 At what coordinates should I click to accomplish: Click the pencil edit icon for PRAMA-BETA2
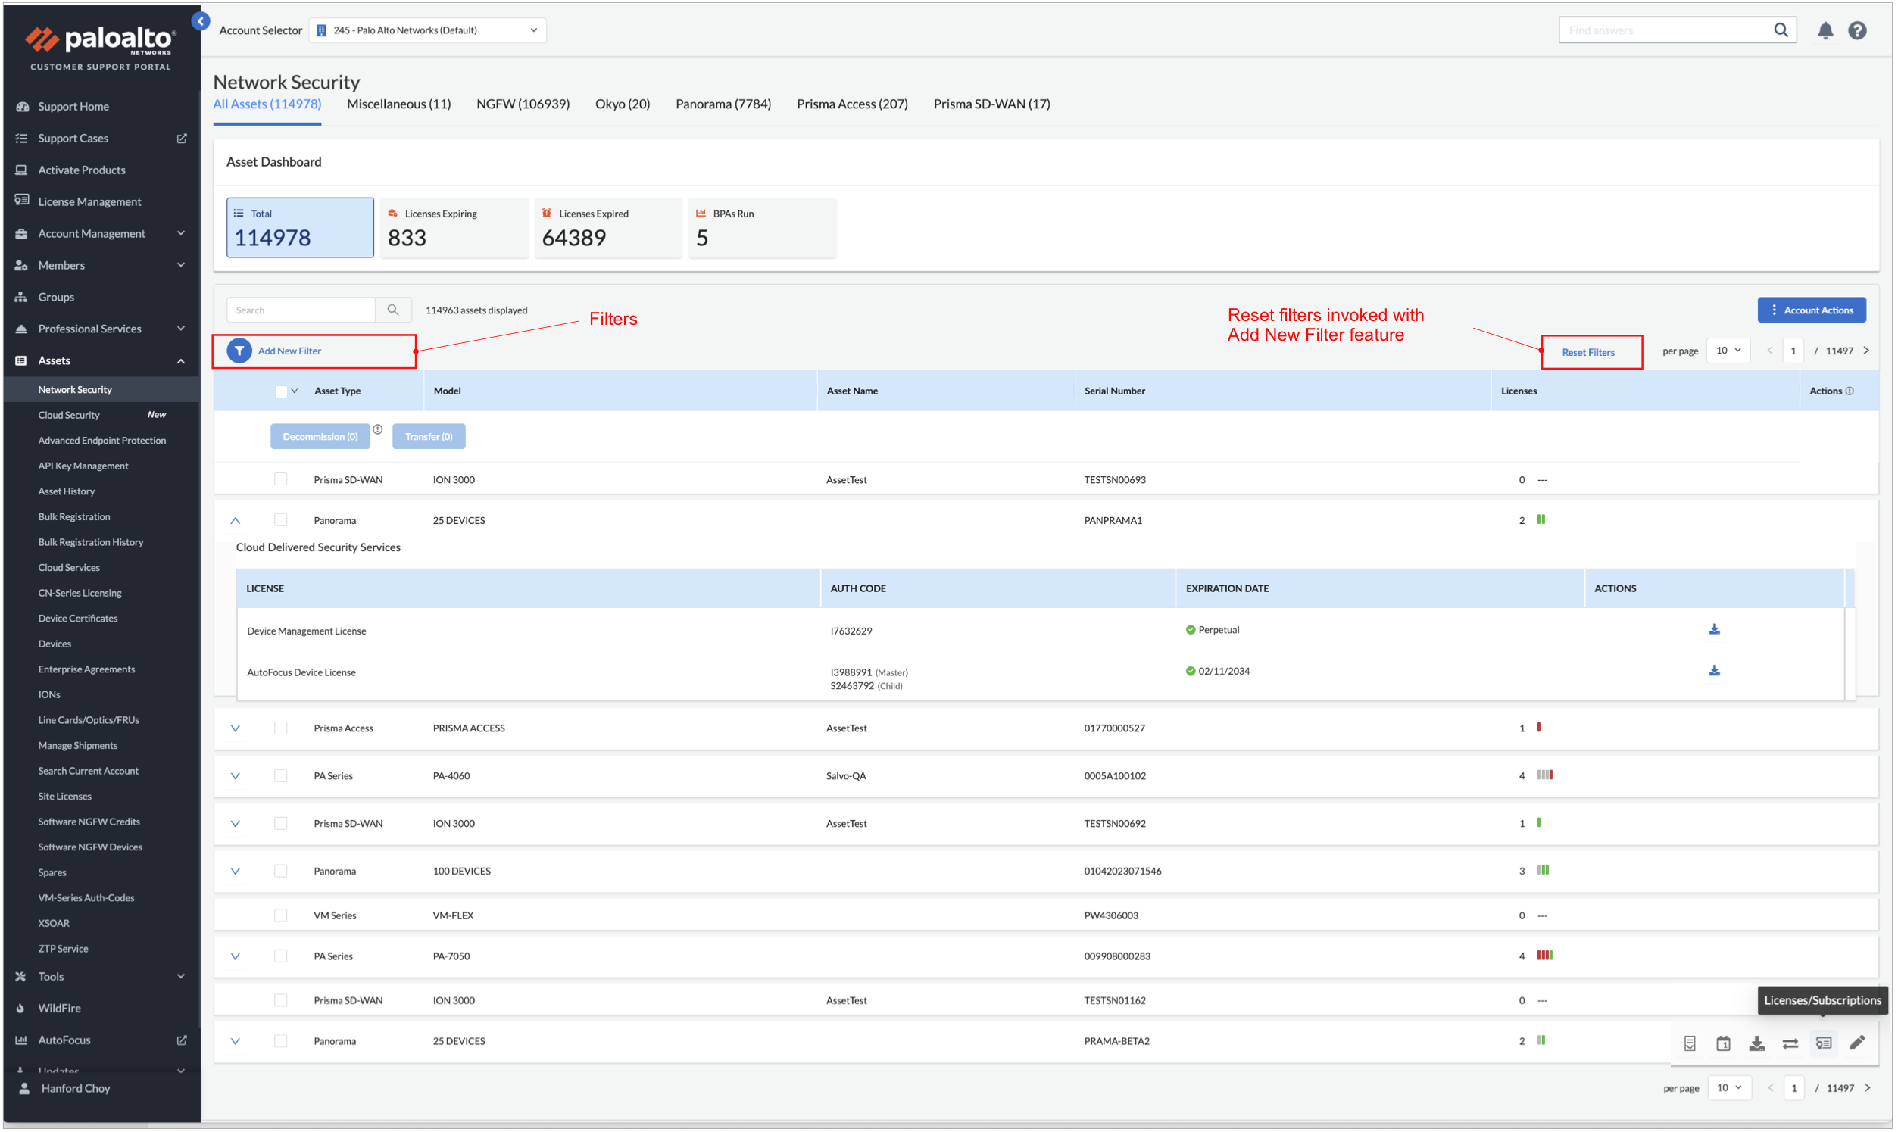[1856, 1042]
